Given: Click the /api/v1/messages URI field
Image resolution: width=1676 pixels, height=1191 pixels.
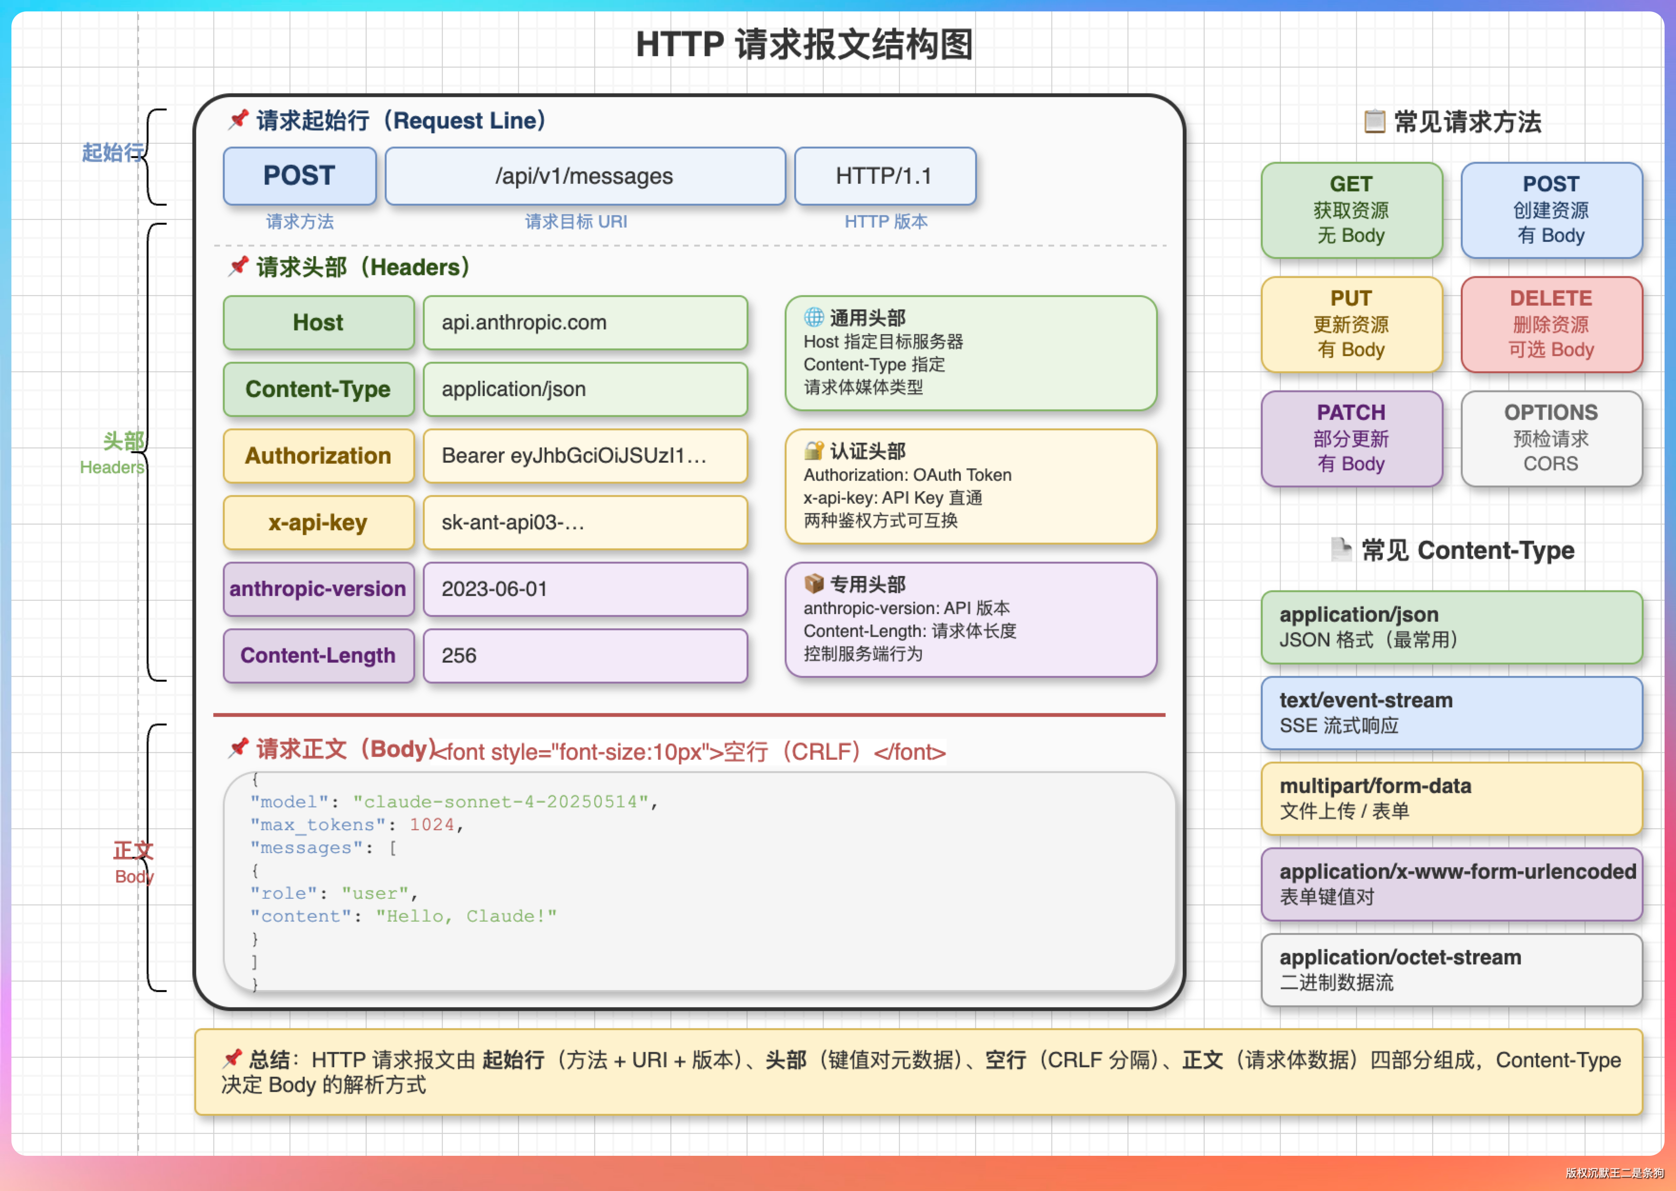Looking at the screenshot, I should click(x=585, y=176).
